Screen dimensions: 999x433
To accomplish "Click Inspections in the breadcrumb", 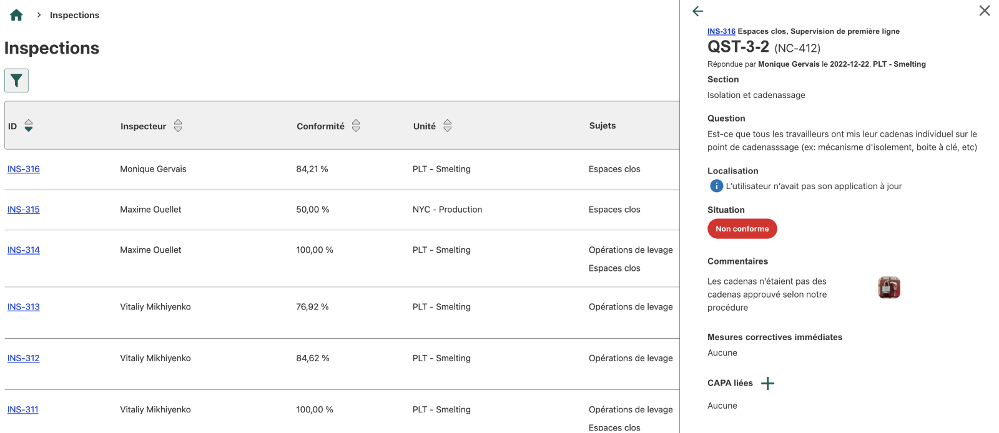I will [74, 15].
